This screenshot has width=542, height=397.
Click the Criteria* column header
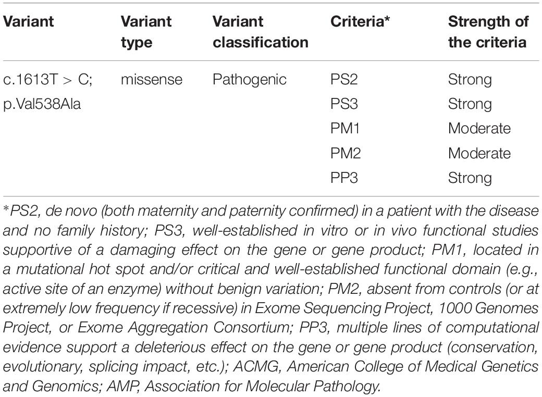(360, 21)
